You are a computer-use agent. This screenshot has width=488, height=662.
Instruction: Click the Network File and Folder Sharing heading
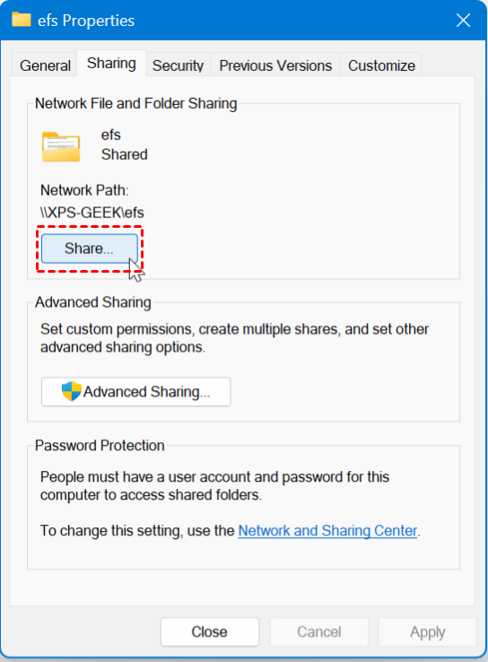click(136, 103)
